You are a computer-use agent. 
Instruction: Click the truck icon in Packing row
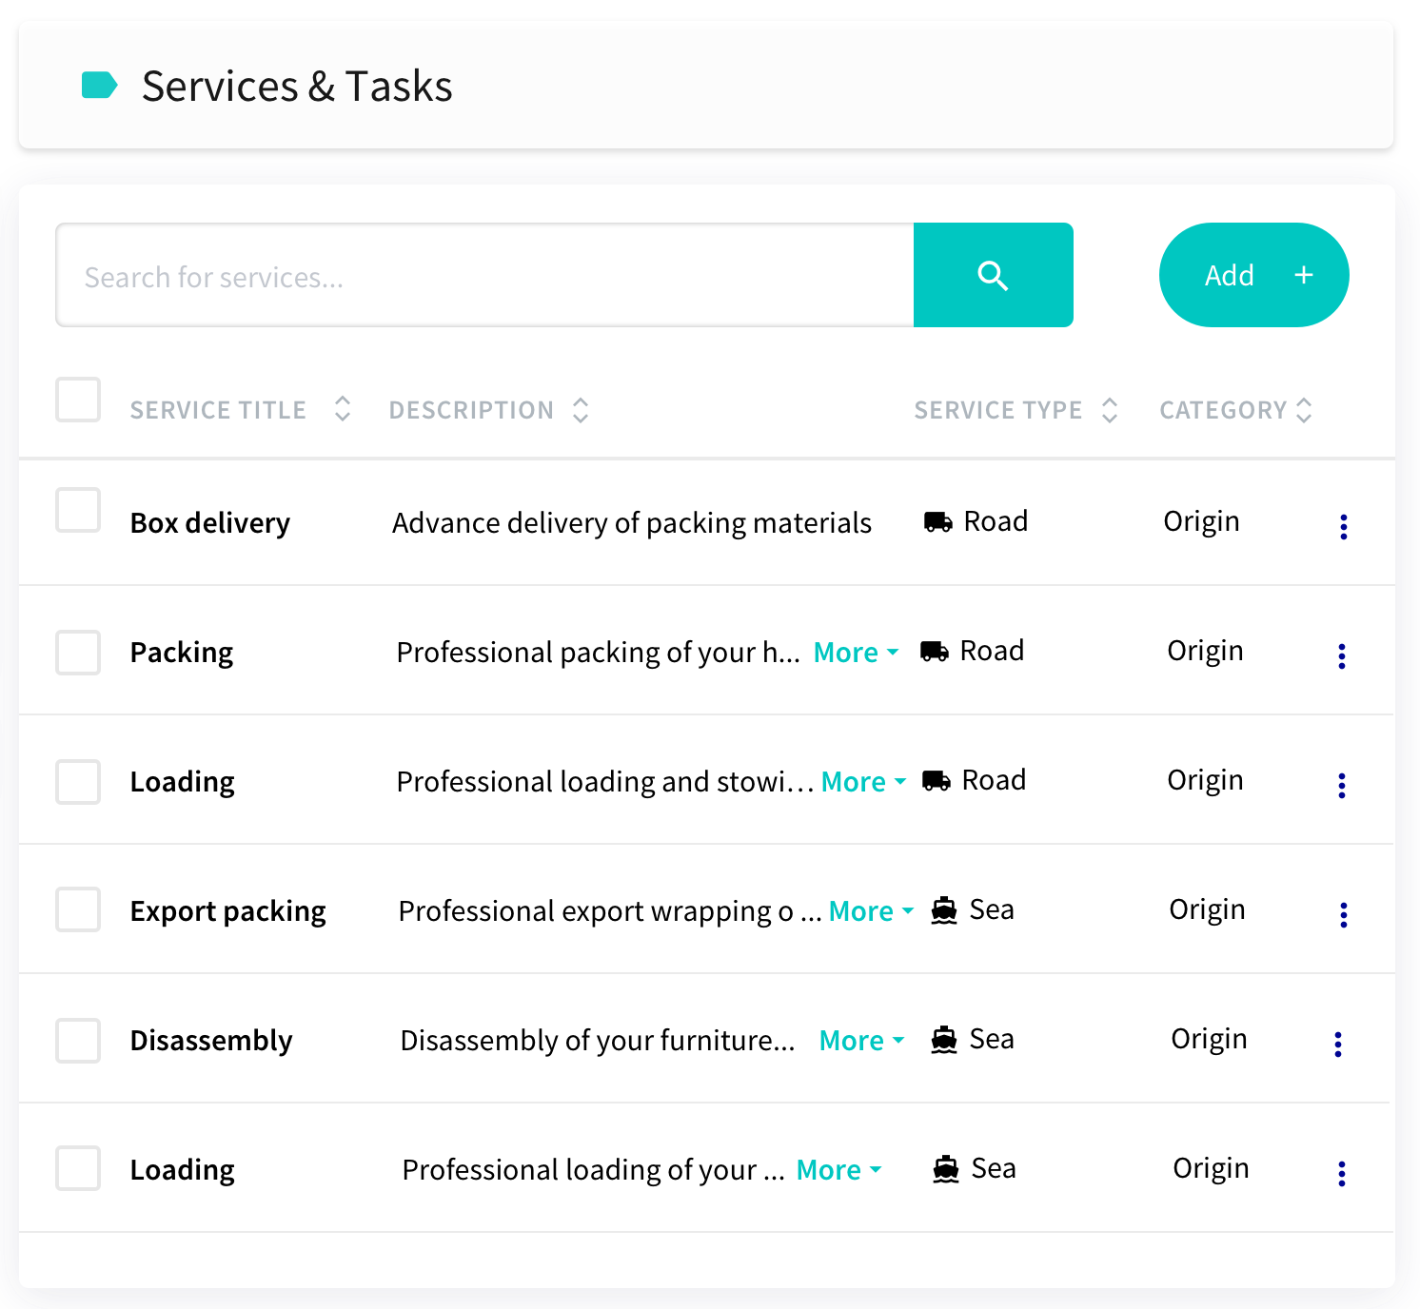[x=935, y=651]
